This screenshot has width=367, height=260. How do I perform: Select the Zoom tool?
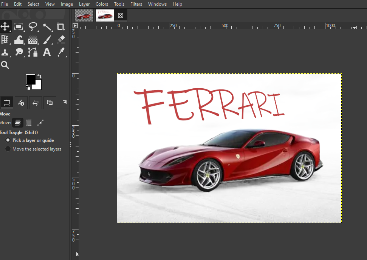coord(5,65)
